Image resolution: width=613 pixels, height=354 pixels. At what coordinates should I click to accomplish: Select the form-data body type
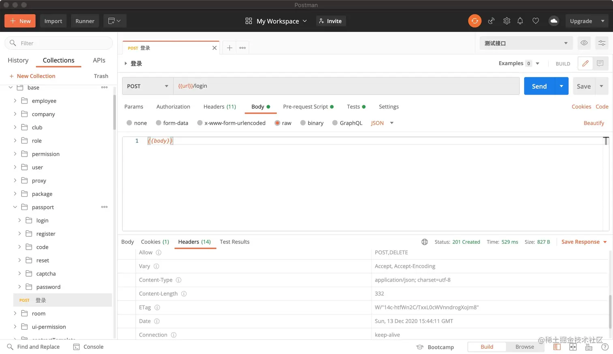[159, 123]
